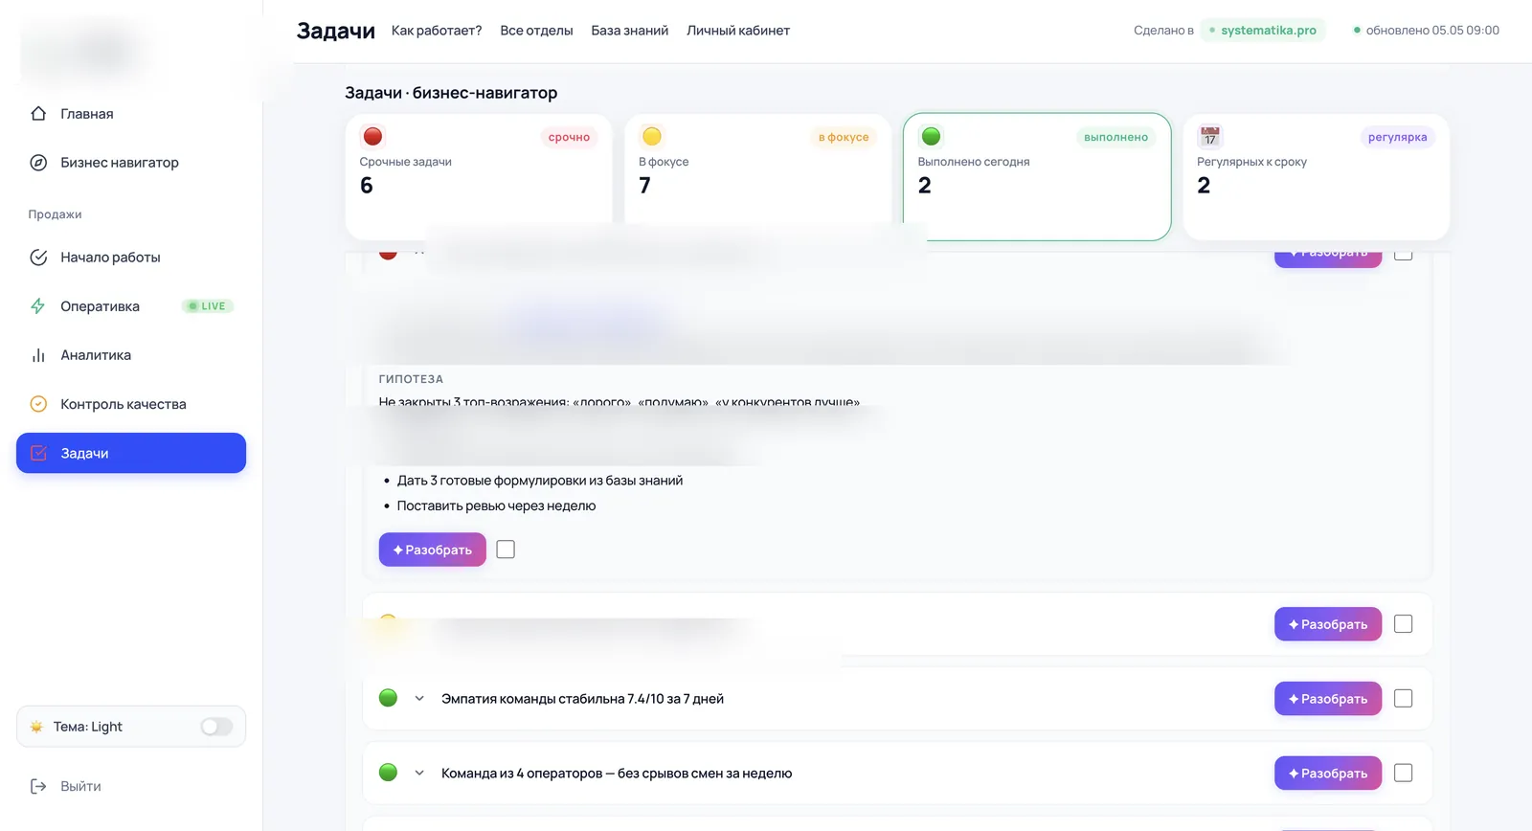Click the home icon beside Главная
This screenshot has width=1532, height=831.
pyautogui.click(x=38, y=114)
